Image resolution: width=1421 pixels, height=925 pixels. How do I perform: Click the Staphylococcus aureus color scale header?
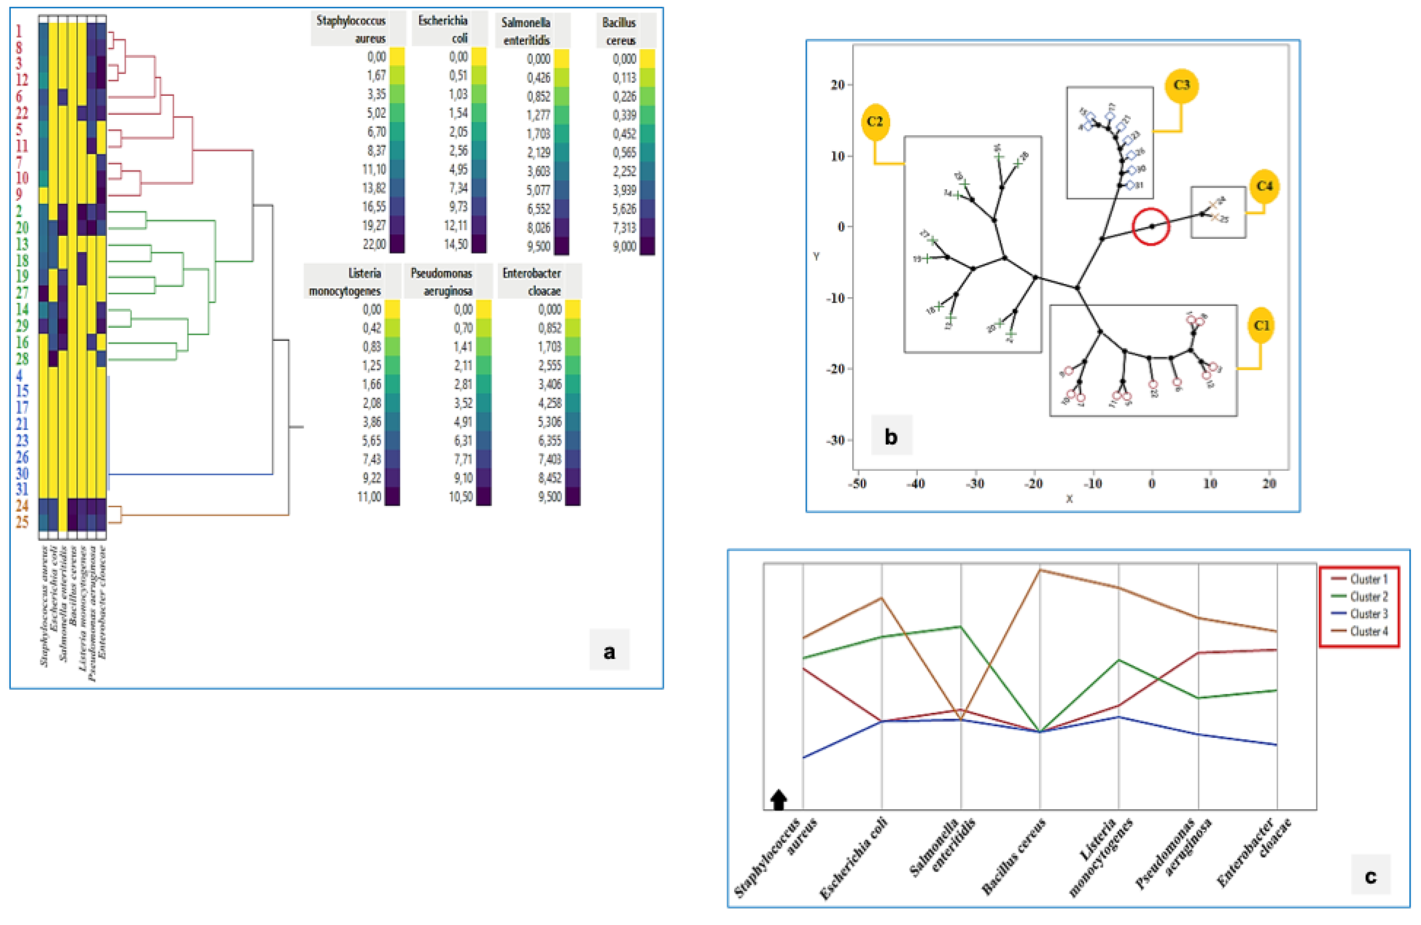(351, 29)
